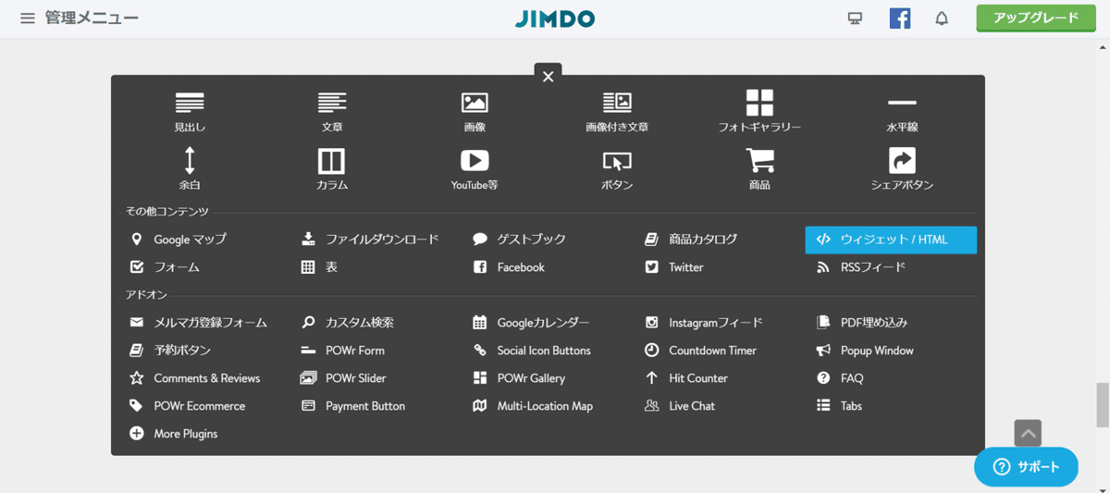Image resolution: width=1110 pixels, height=493 pixels.
Task: Choose Live Chat add-on
Action: pyautogui.click(x=680, y=406)
